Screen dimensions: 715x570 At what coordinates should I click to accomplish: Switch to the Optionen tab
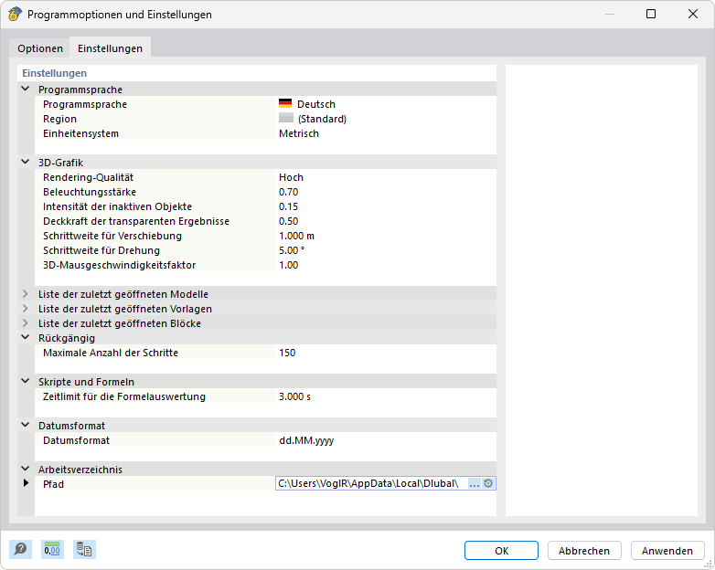(40, 48)
